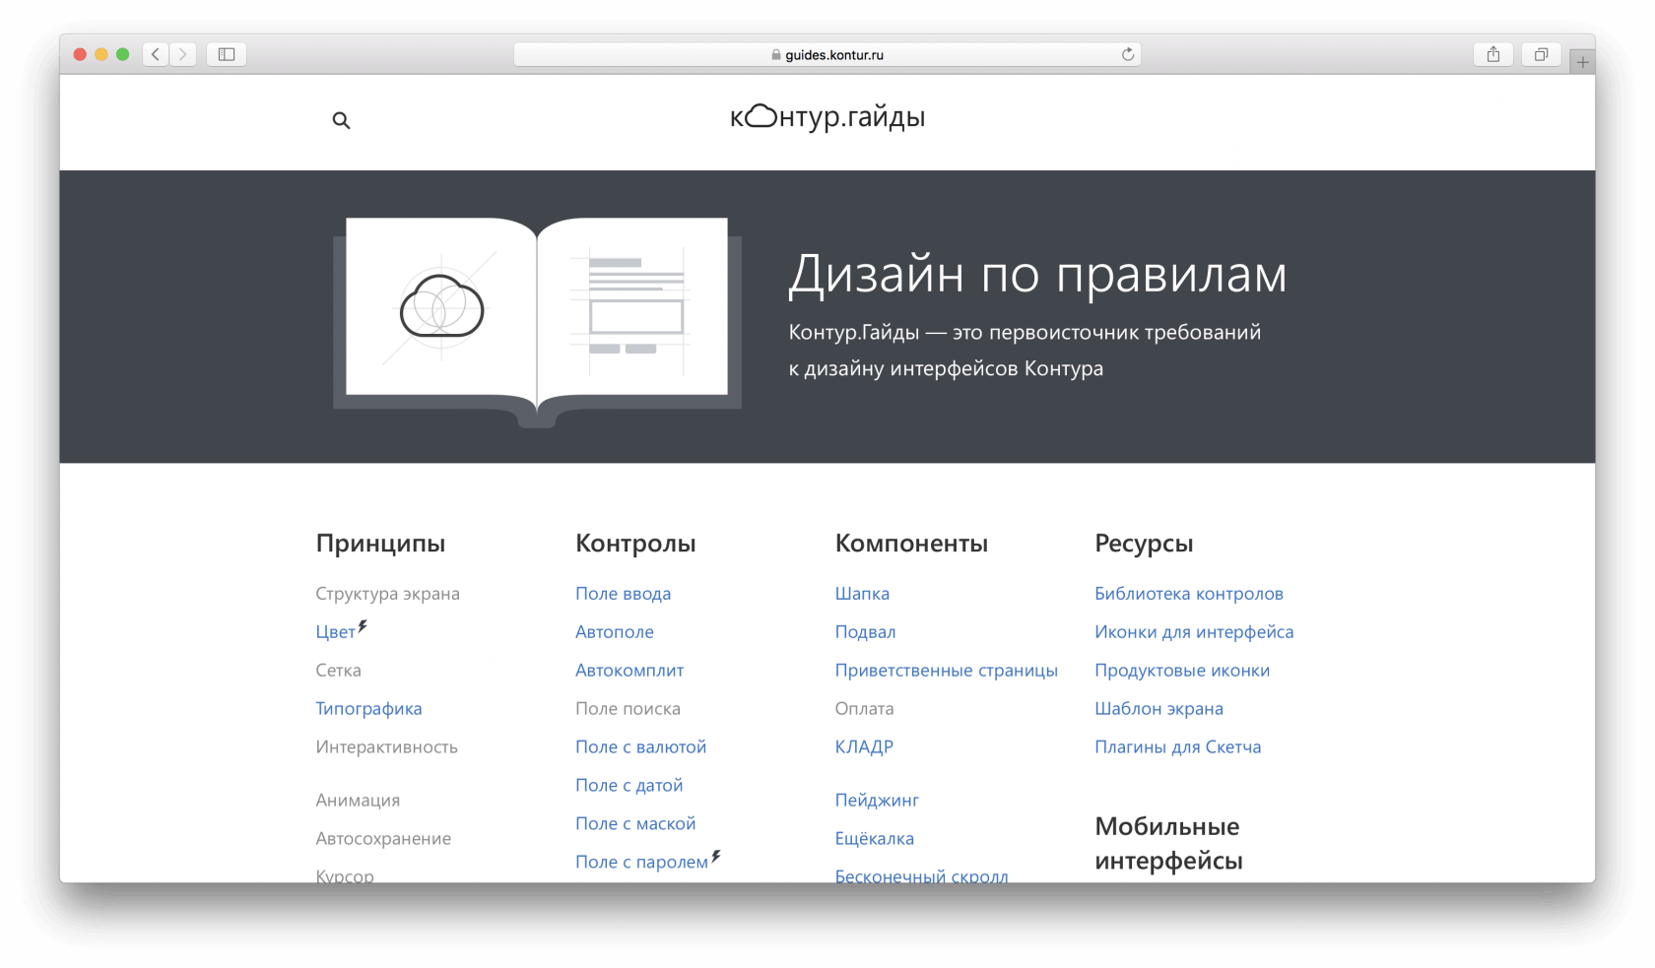
Task: Click the open book illustration
Action: pos(537,322)
